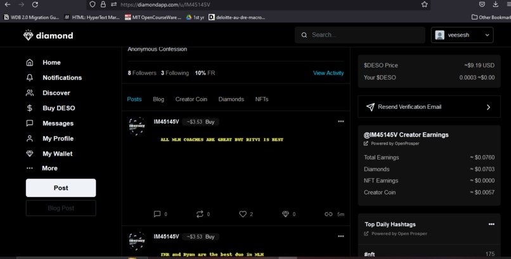Click the #nft hashtag
This screenshot has height=259, width=511.
369,254
